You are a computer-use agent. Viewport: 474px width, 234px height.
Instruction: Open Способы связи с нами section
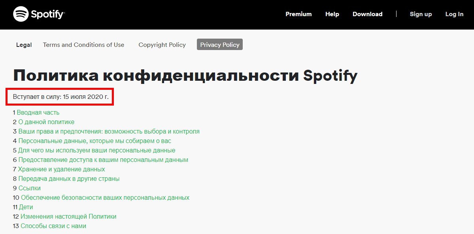(53, 226)
